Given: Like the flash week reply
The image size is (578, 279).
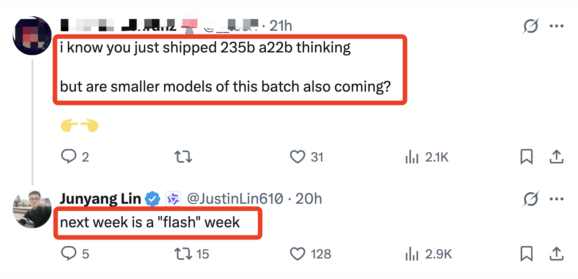Looking at the screenshot, I should tap(298, 254).
